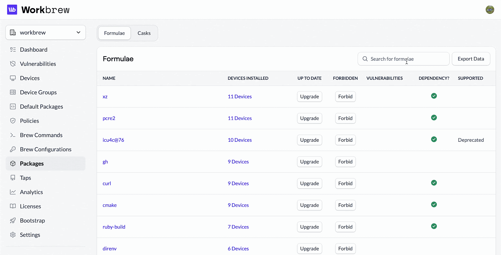Click the Brew Commands terminal icon
The image size is (501, 255).
tap(13, 135)
